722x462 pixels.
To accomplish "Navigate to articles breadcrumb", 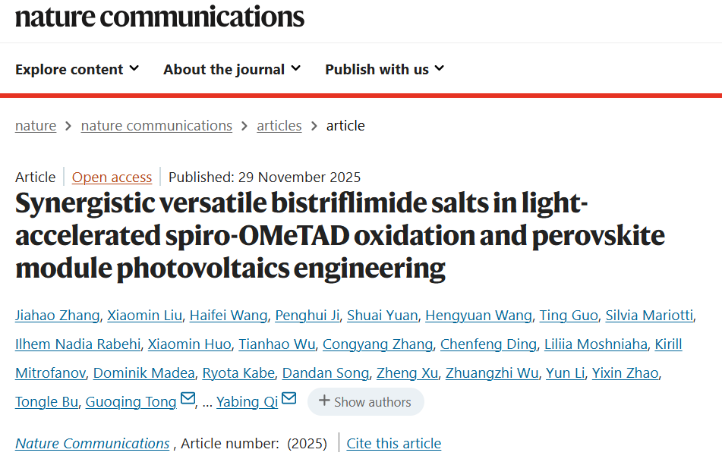I will (279, 126).
